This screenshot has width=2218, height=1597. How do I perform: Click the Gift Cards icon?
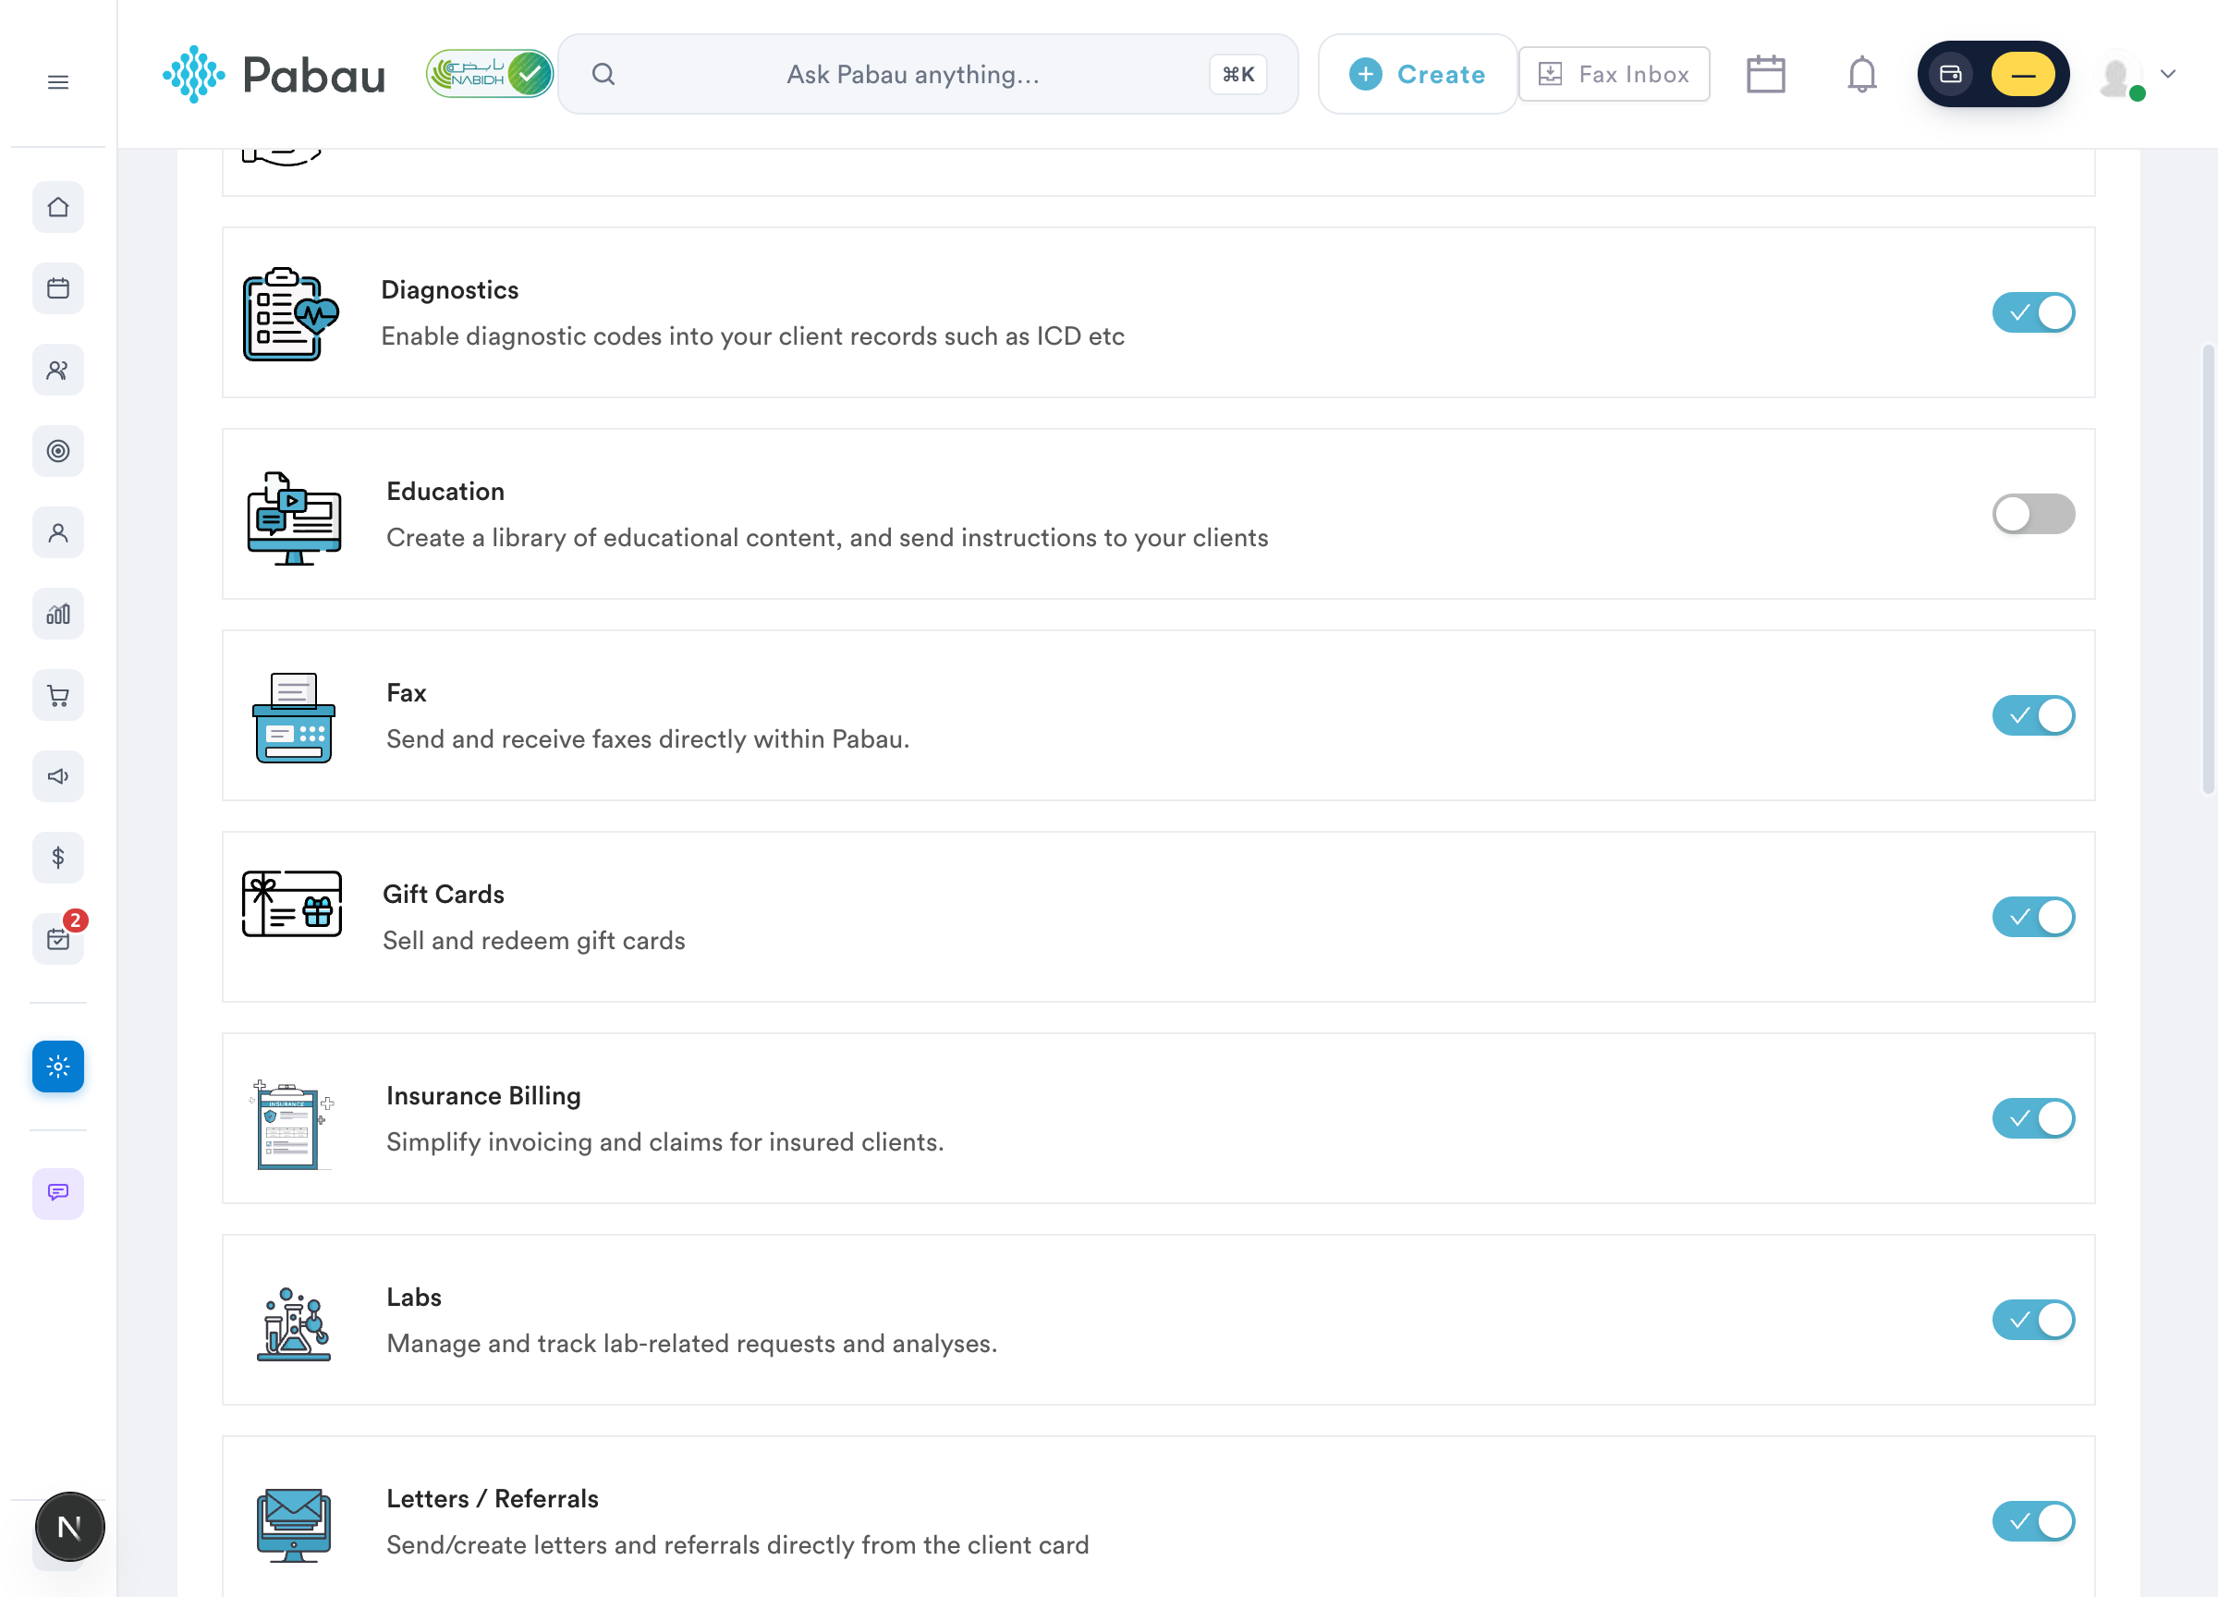[x=291, y=904]
